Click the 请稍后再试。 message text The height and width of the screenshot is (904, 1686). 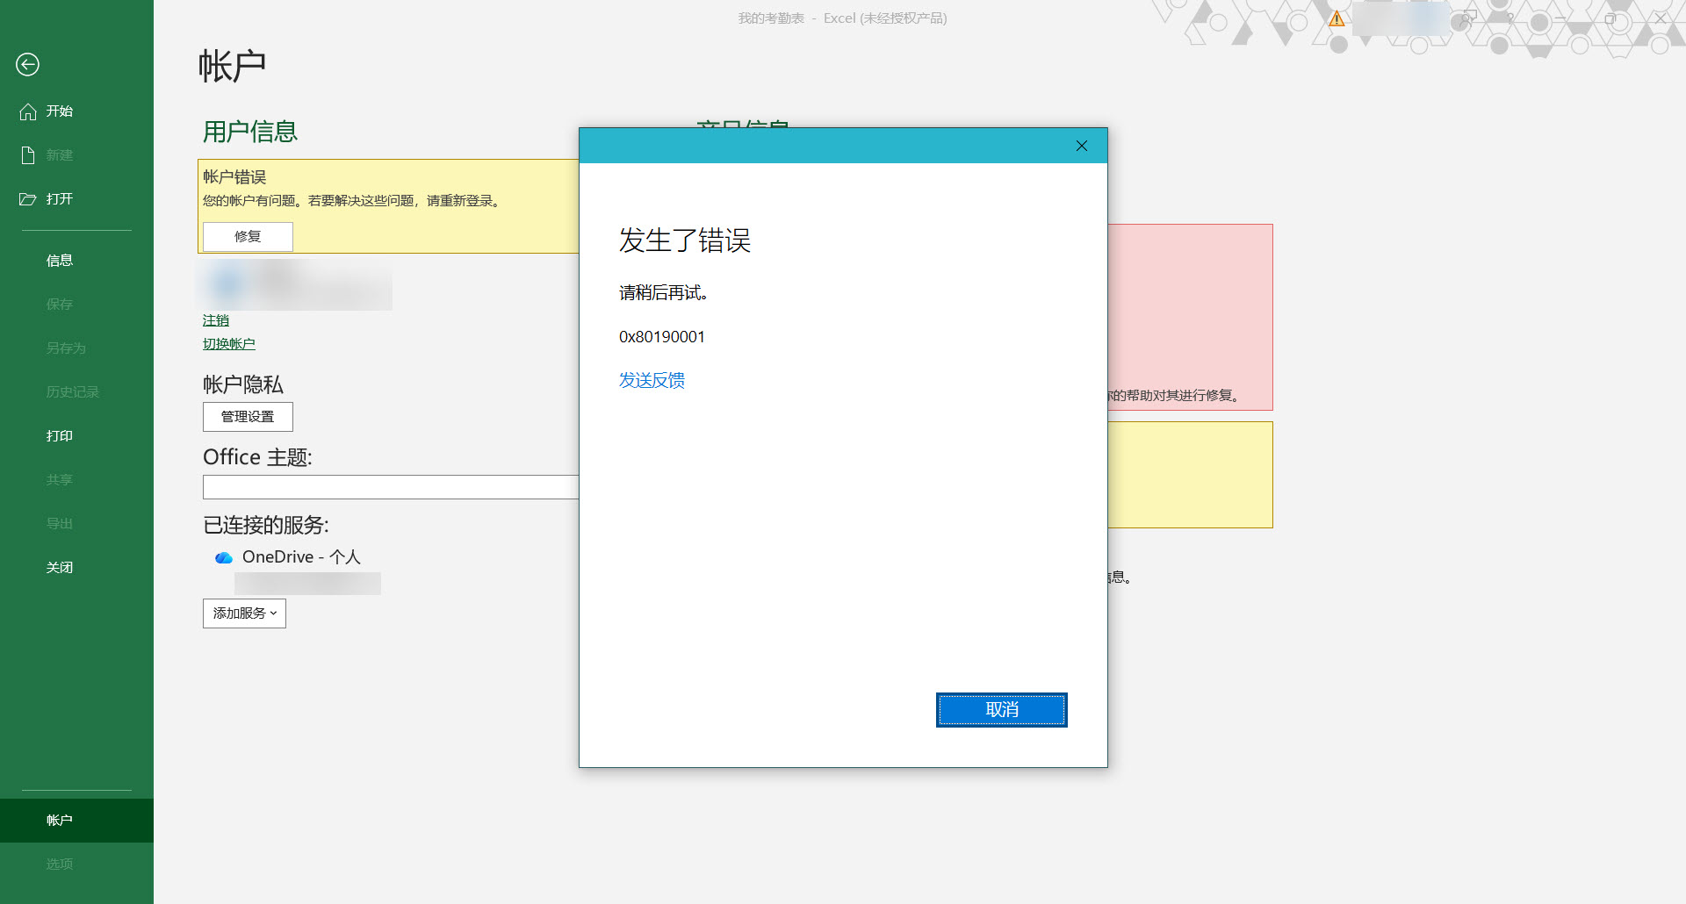tap(664, 293)
